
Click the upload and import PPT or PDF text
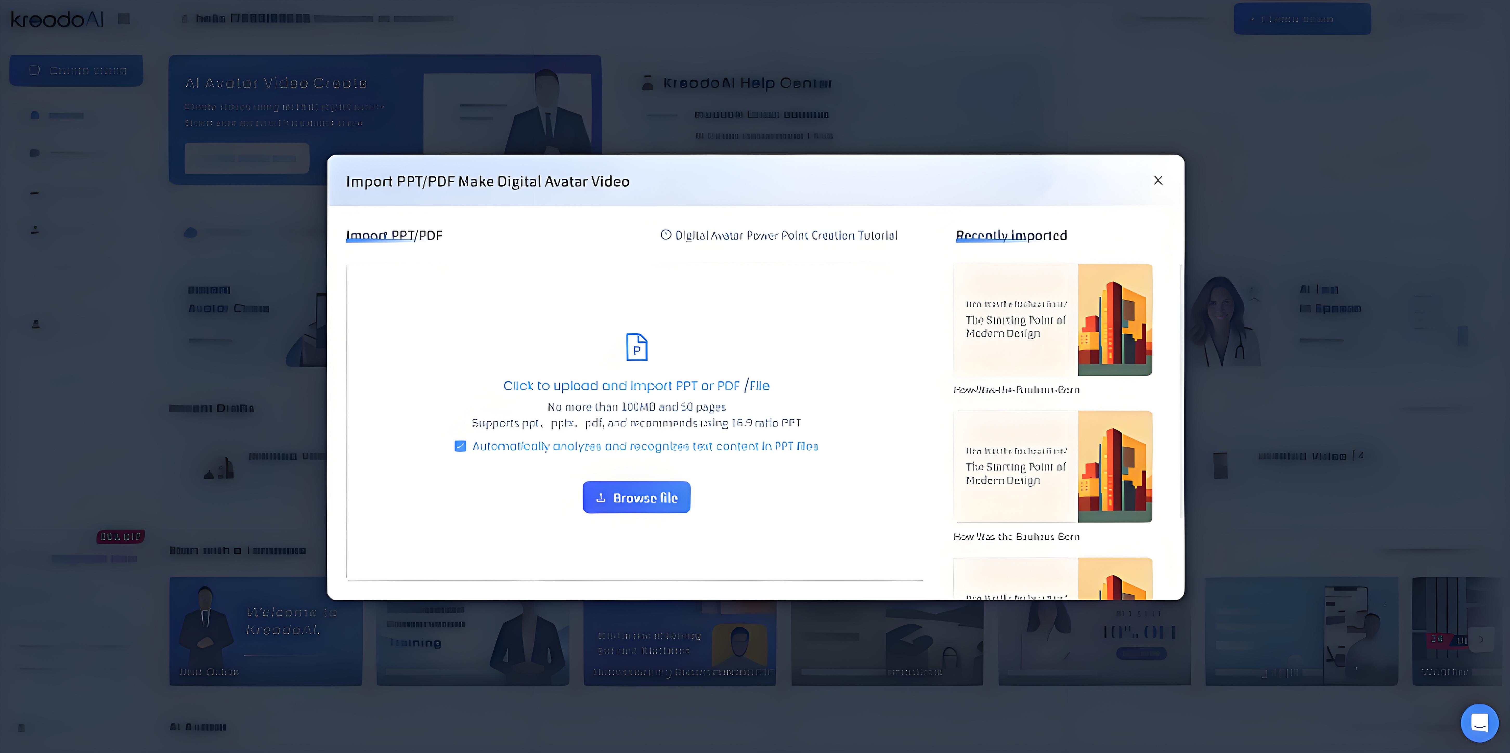pos(636,386)
